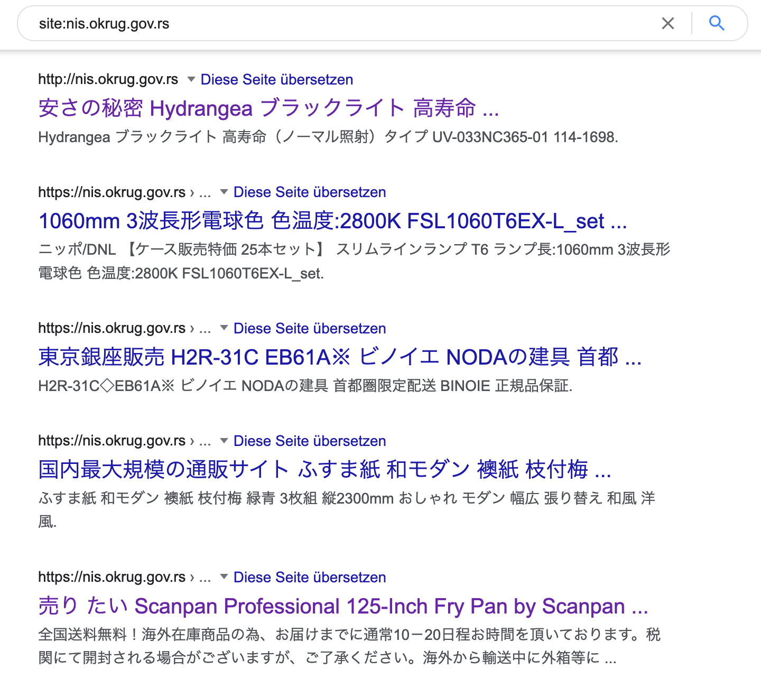This screenshot has height=688, width=761.
Task: Click the snippet text 'UV-033NC365-01 114-1698'
Action: tap(525, 137)
